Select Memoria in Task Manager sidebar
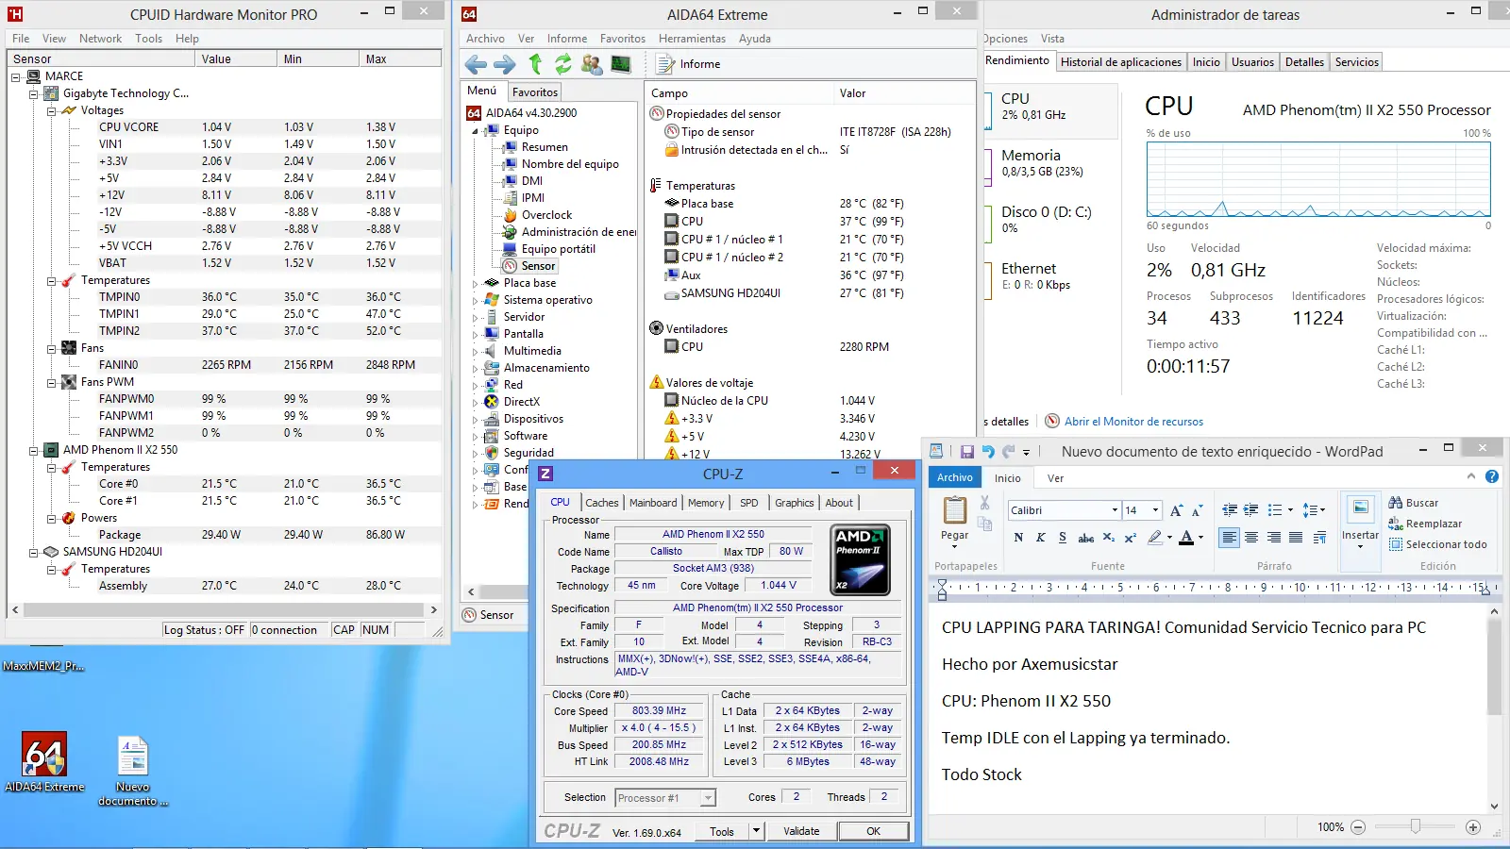 point(1050,162)
